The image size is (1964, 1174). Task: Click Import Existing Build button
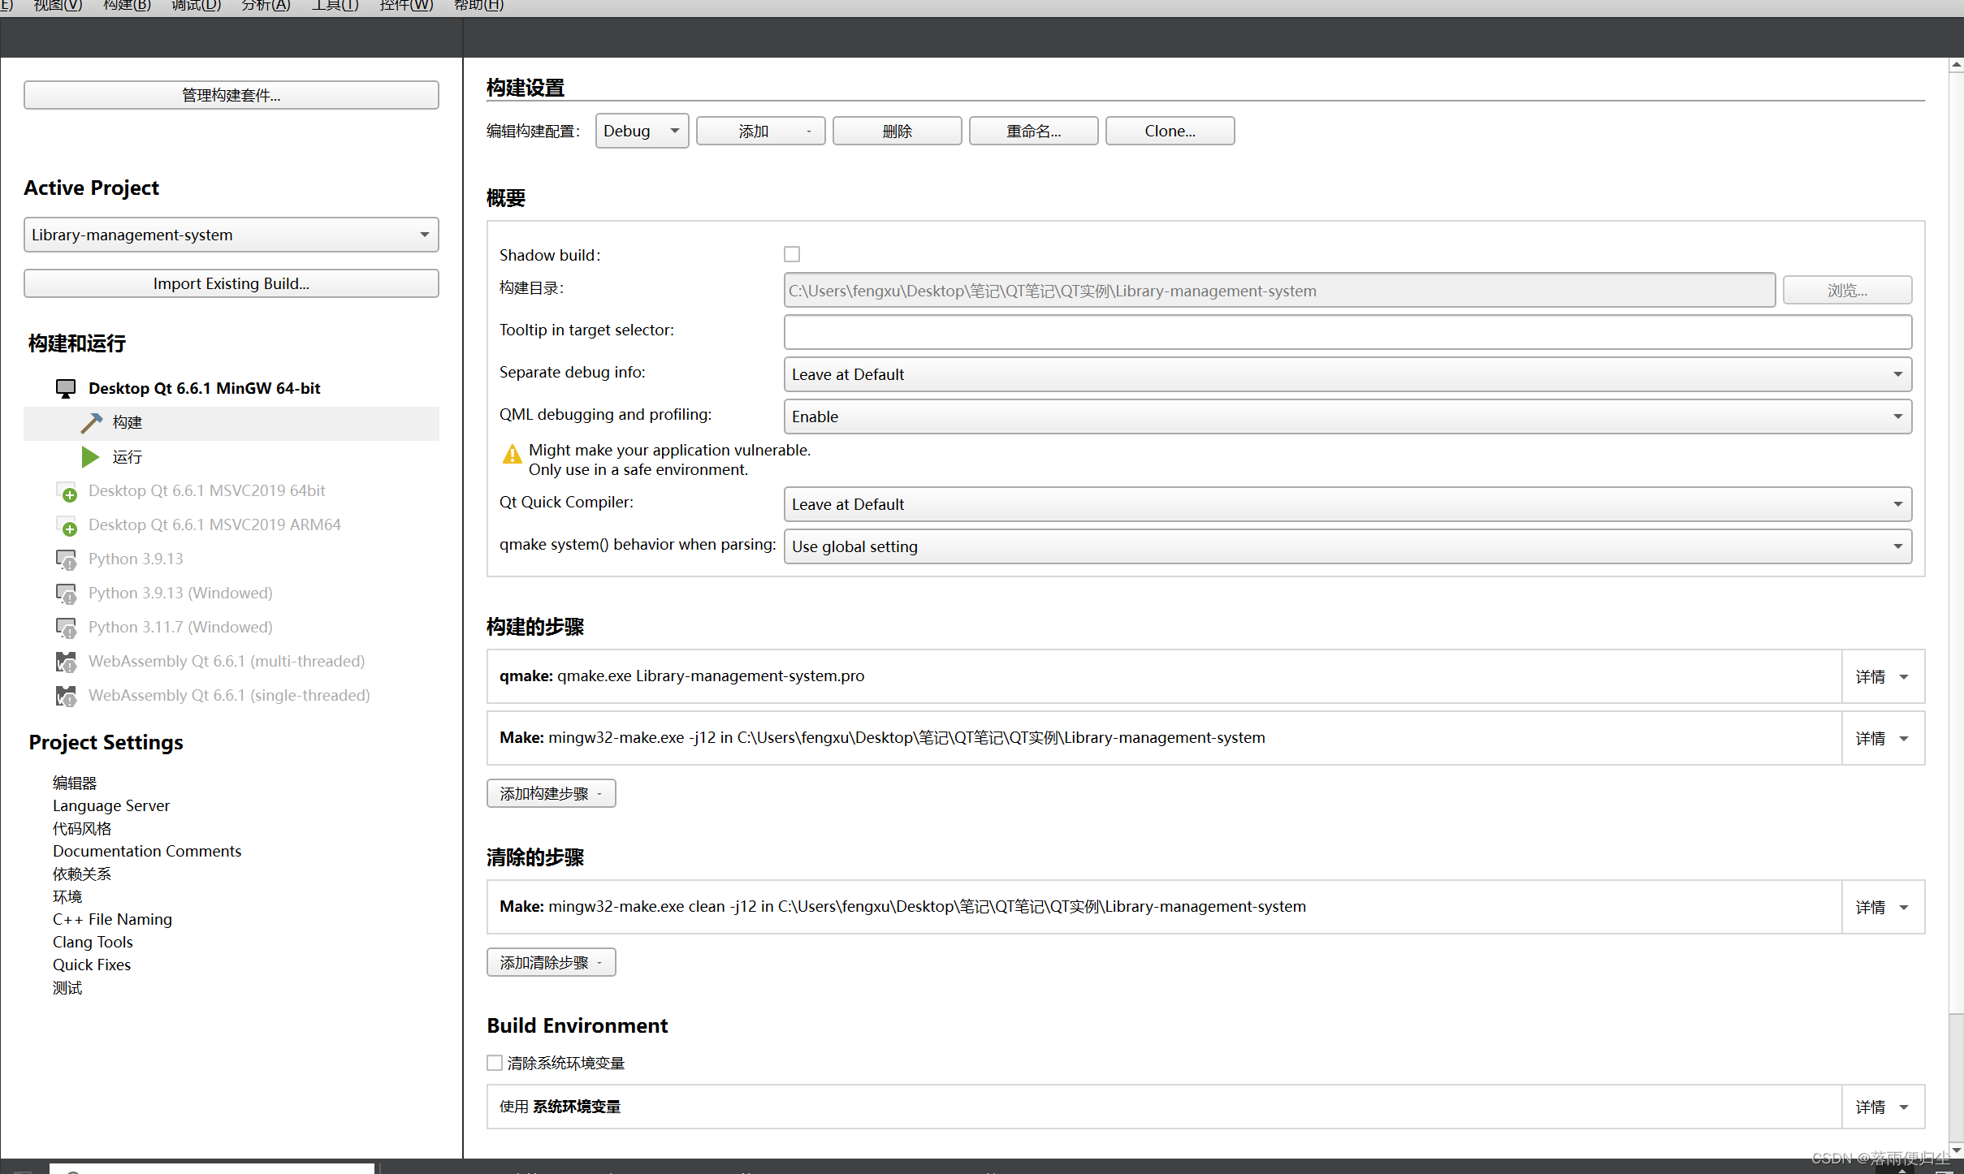pyautogui.click(x=231, y=283)
